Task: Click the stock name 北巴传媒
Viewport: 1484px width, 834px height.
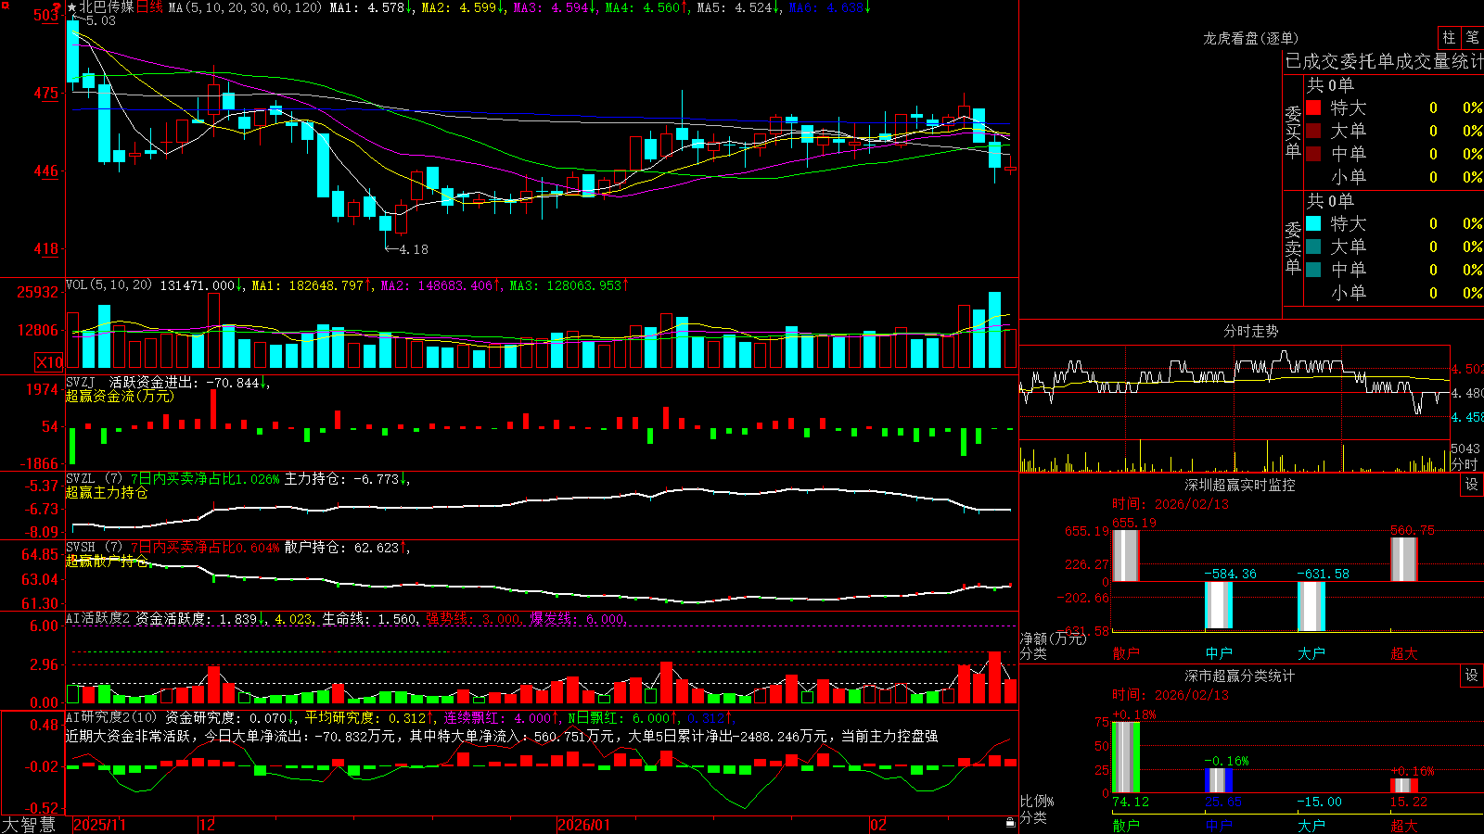Action: tap(107, 7)
